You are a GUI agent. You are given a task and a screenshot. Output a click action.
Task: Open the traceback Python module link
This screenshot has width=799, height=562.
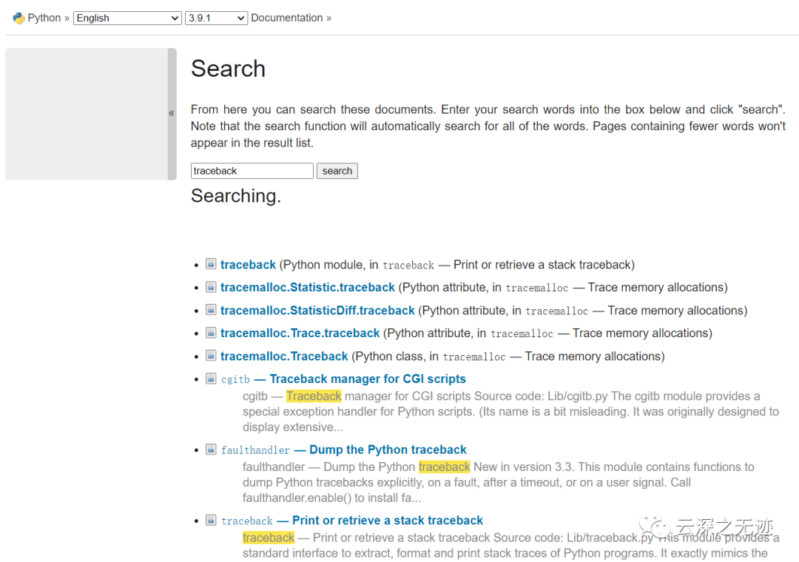248,265
